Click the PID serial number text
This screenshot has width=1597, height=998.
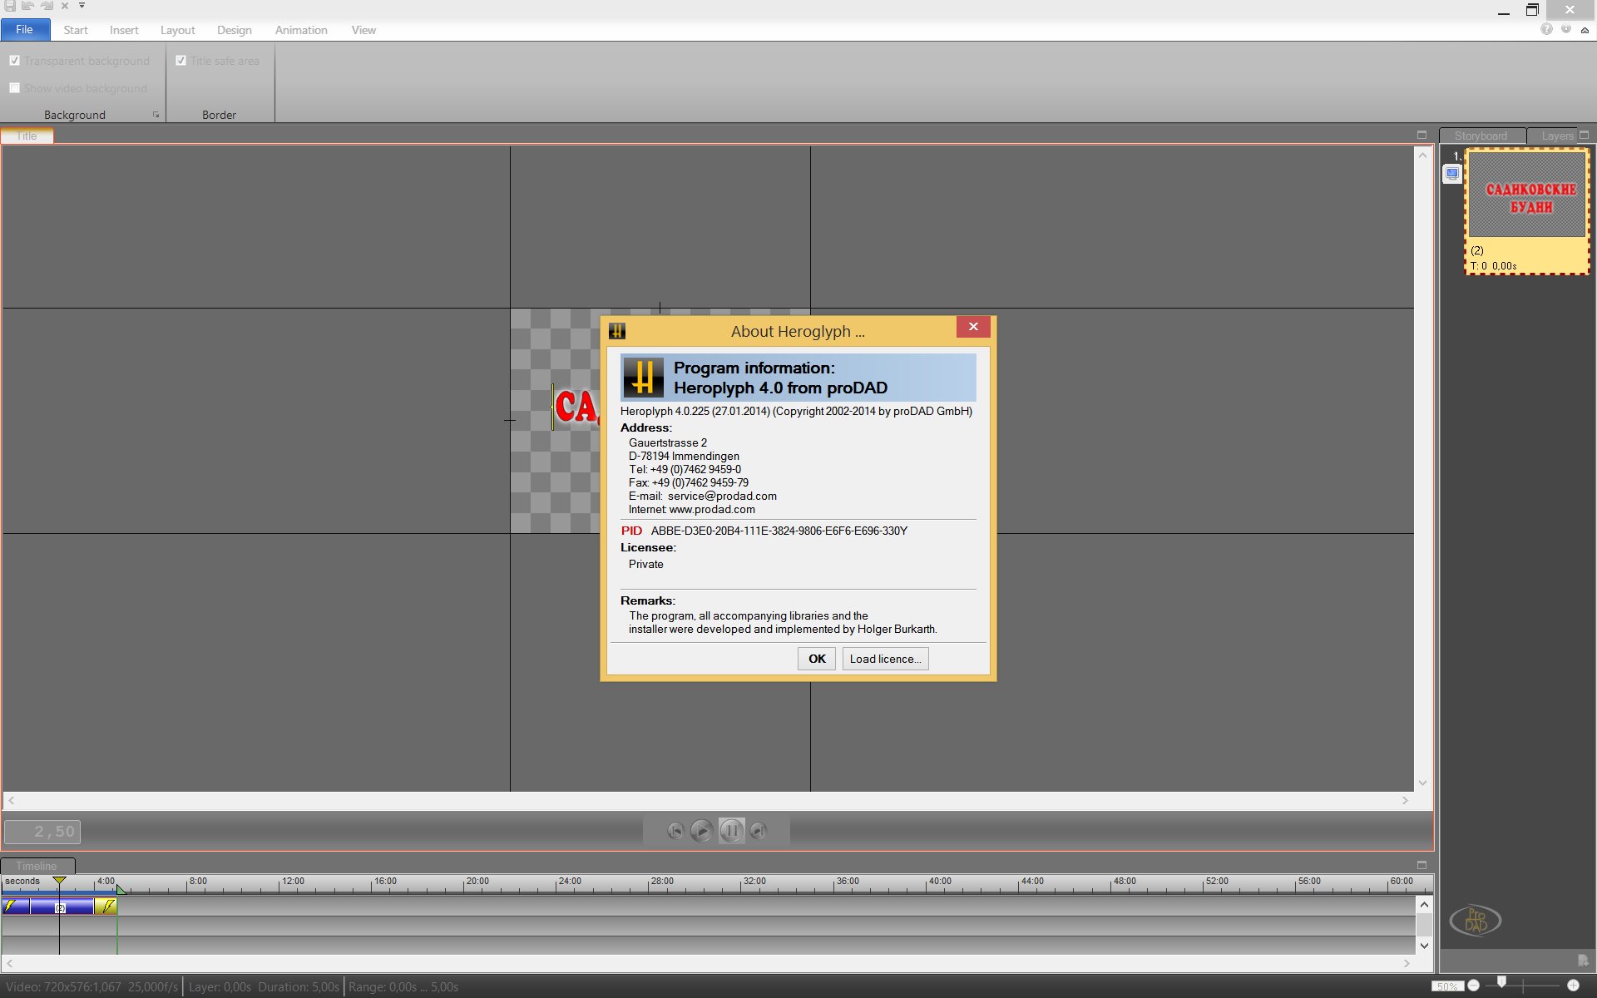779,531
